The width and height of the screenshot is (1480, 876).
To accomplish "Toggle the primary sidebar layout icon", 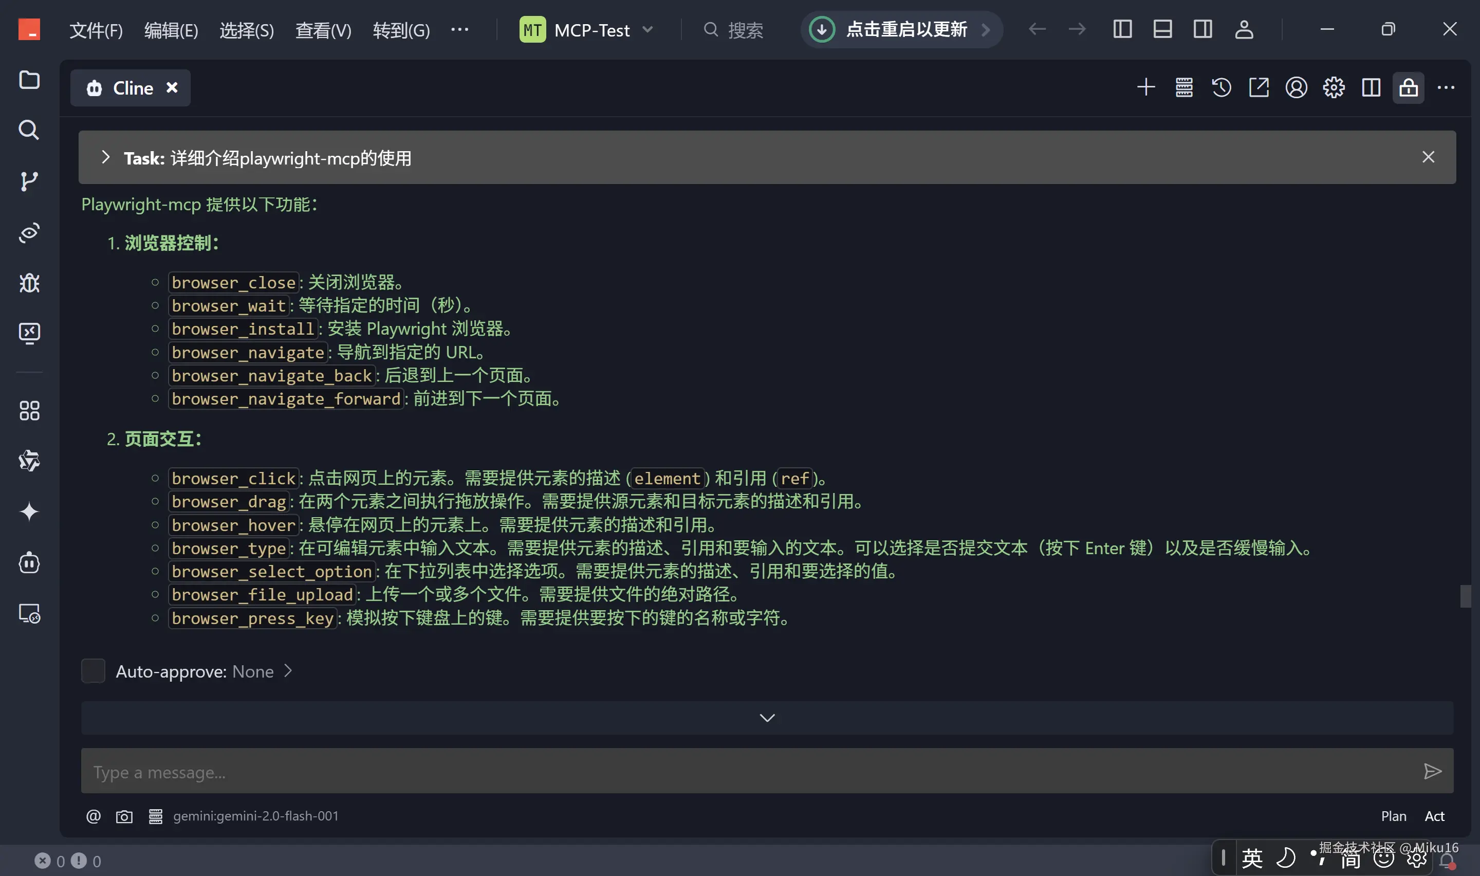I will point(1122,29).
